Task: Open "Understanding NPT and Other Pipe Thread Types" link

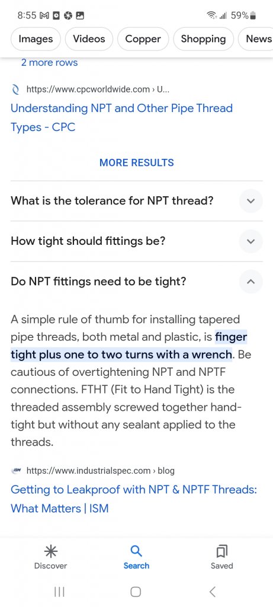Action: coord(121,117)
